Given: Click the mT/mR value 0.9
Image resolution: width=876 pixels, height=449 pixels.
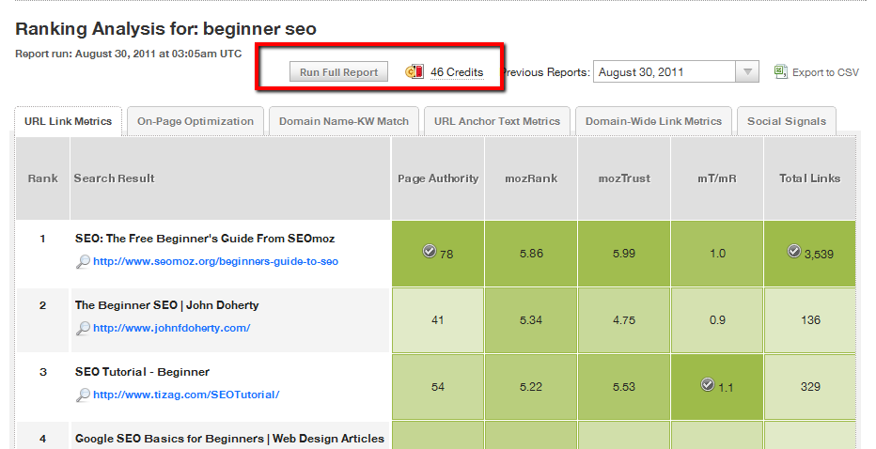Looking at the screenshot, I should click(x=717, y=320).
